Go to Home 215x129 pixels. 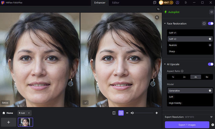coord(8,113)
